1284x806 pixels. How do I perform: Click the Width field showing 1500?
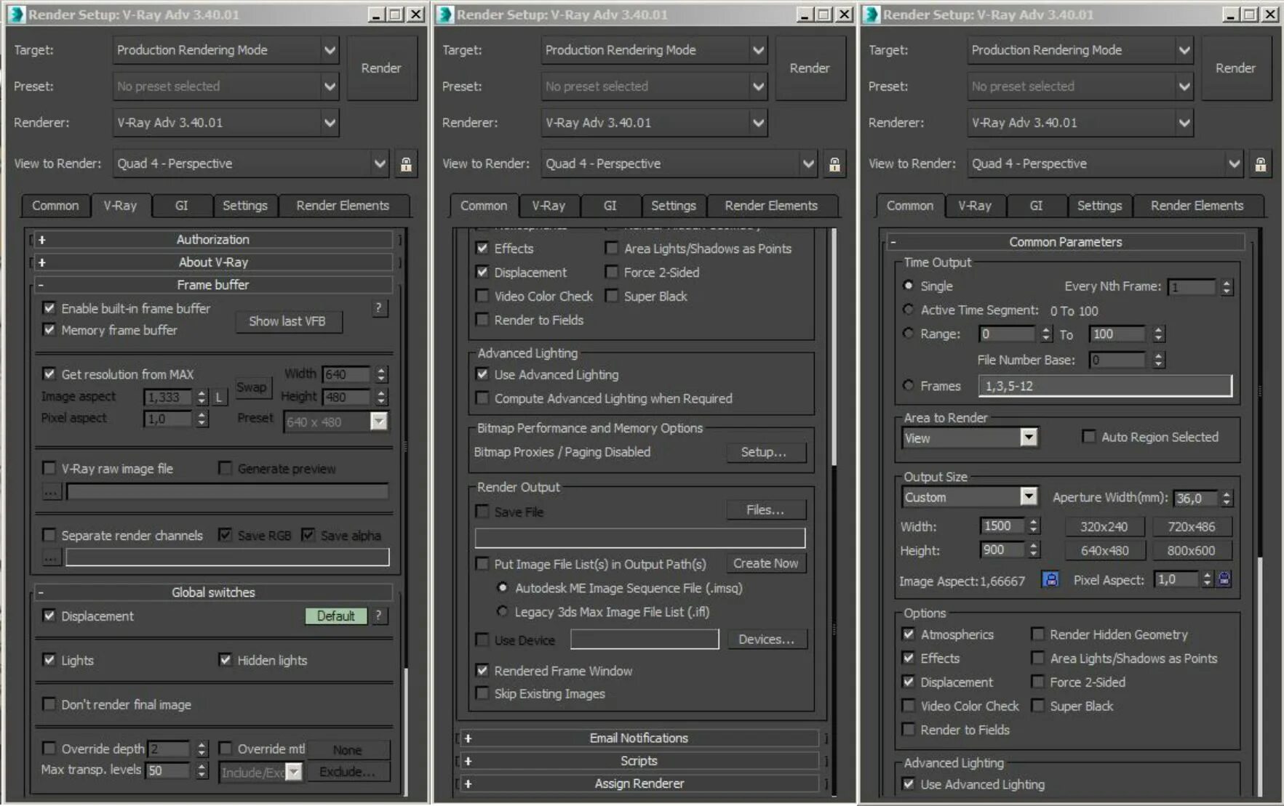tap(1002, 525)
